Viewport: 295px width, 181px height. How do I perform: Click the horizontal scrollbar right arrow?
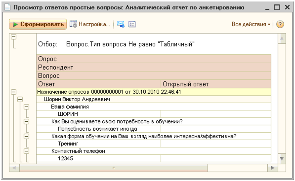[273, 168]
